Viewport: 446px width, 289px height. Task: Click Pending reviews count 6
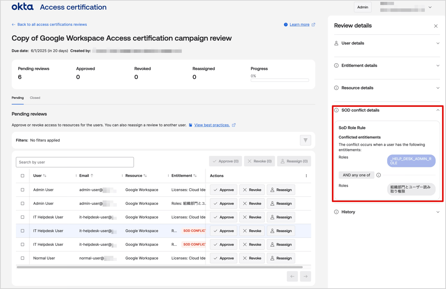(x=20, y=77)
